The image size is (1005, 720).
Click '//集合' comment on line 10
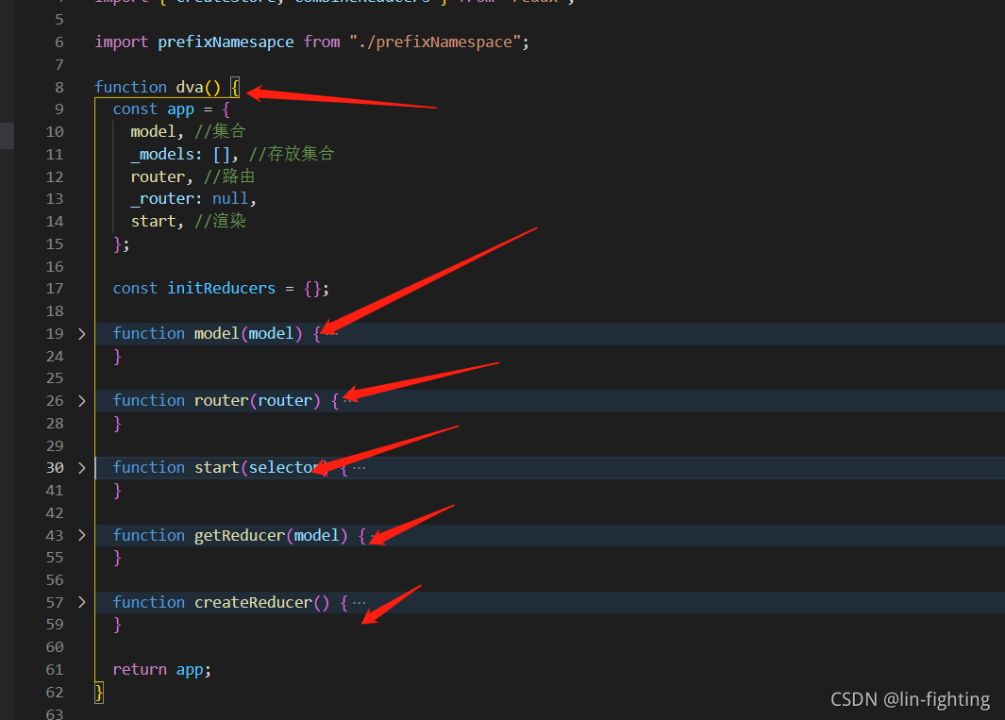point(221,131)
